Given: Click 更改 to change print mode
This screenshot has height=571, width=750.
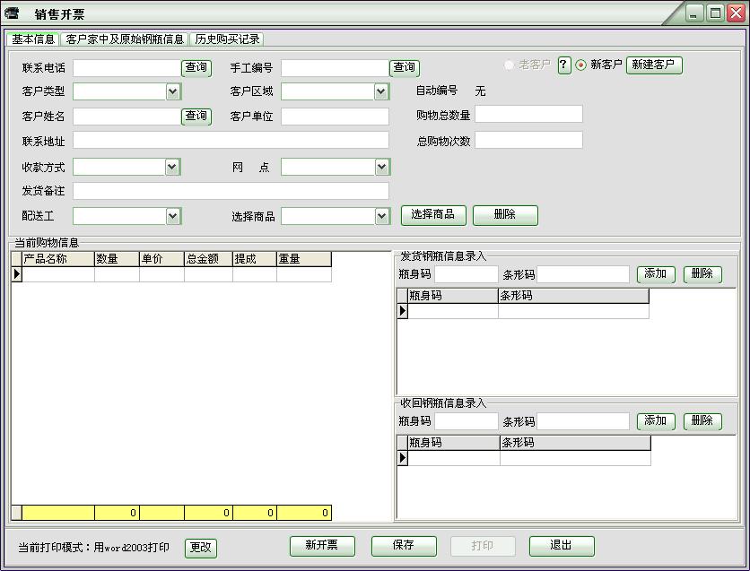Looking at the screenshot, I should tap(201, 547).
